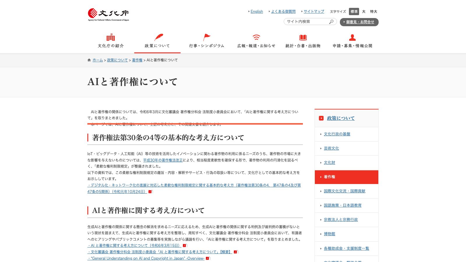Select 博物館 in sidebar
The height and width of the screenshot is (262, 466).
pos(329,234)
